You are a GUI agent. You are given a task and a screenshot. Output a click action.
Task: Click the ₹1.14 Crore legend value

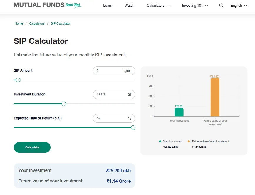coord(199,147)
